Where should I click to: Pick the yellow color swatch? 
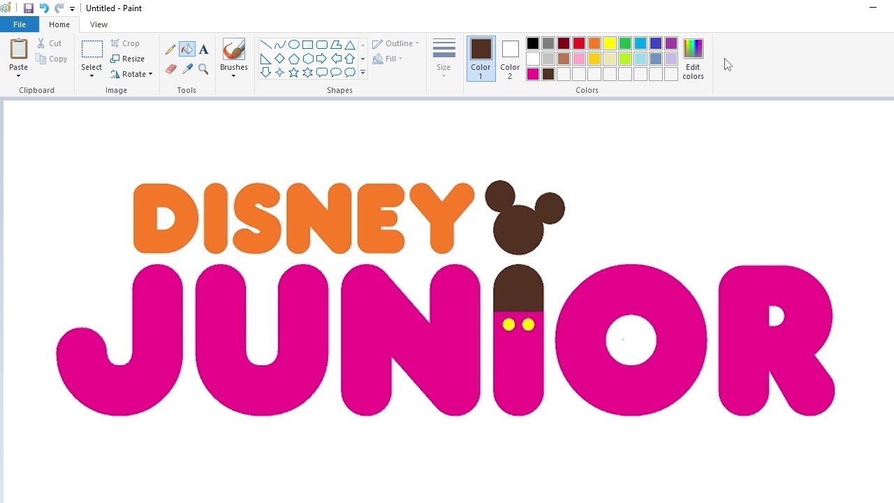pyautogui.click(x=610, y=43)
